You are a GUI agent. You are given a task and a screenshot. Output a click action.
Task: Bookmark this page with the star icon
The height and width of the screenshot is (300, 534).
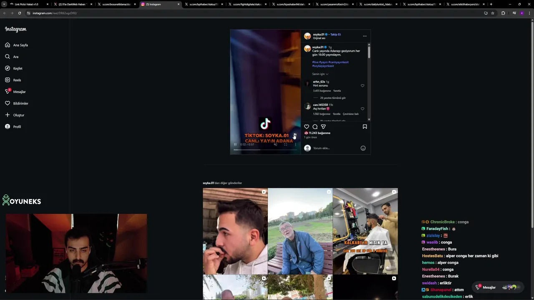(x=493, y=13)
